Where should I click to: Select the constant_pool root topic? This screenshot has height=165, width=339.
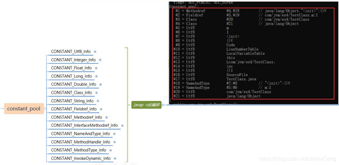(x=24, y=108)
